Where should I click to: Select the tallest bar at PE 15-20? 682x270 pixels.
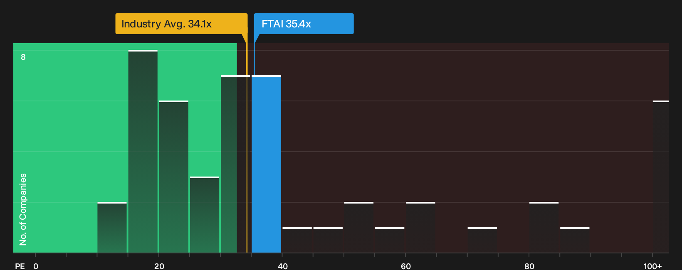click(x=143, y=151)
